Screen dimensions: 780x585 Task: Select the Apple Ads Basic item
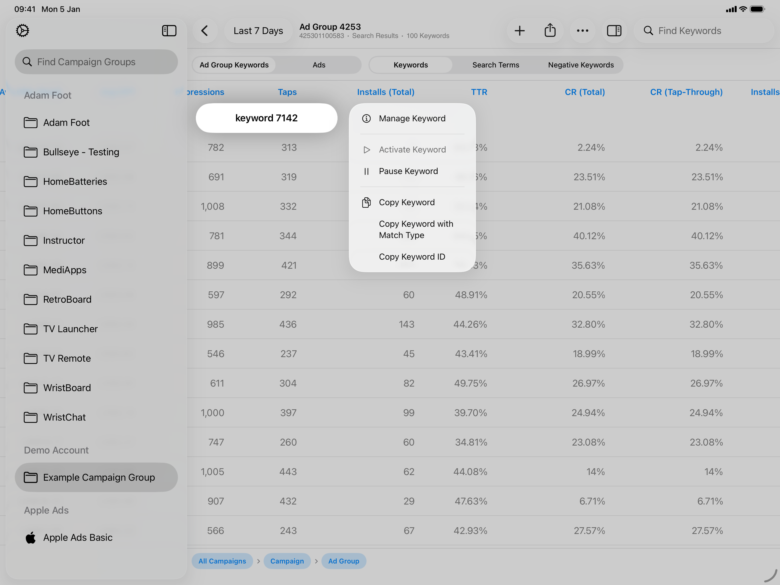pos(78,537)
